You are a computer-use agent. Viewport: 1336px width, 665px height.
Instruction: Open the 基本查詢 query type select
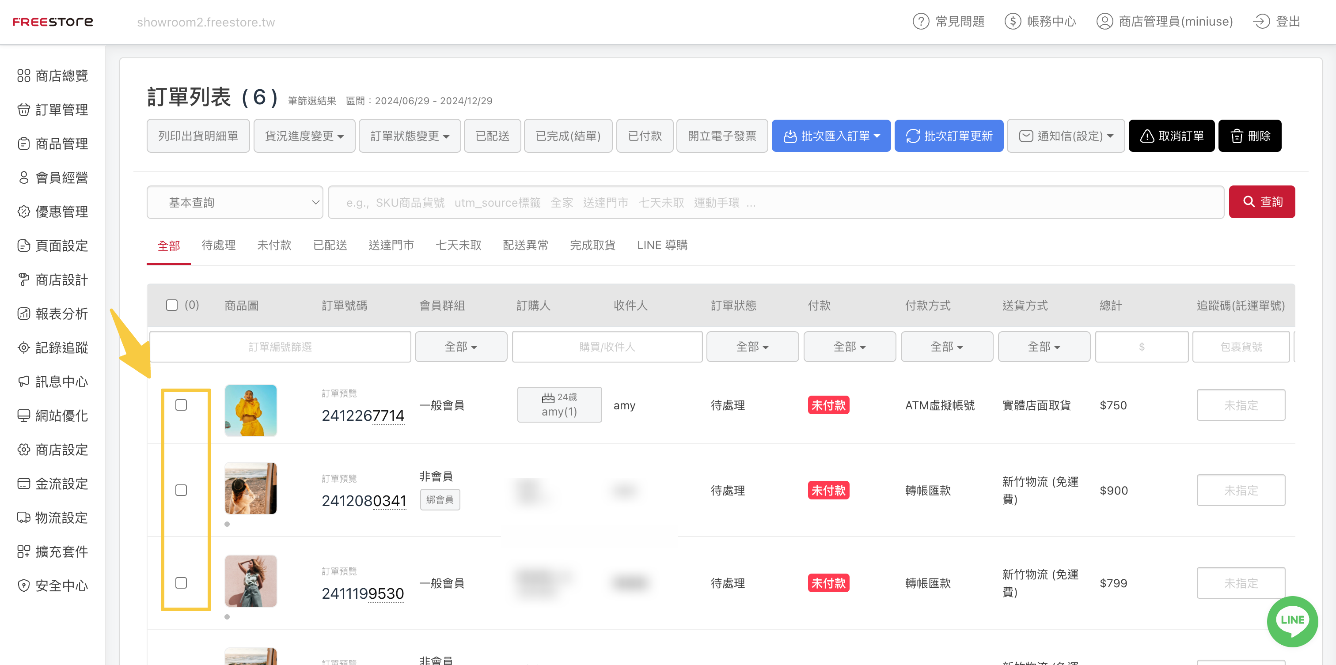pyautogui.click(x=235, y=202)
